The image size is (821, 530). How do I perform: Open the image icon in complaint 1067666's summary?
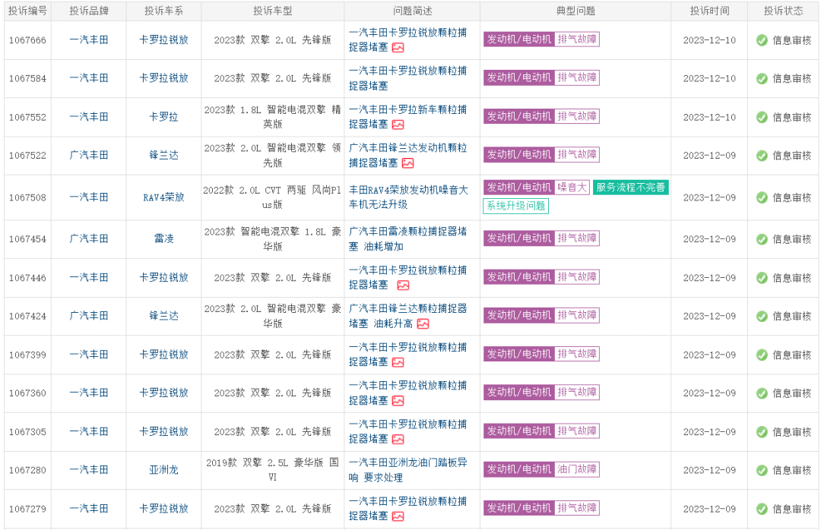click(x=398, y=48)
